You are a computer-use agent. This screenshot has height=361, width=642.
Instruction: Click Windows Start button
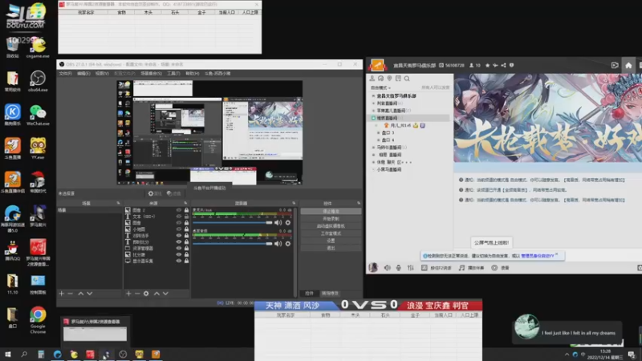(8, 354)
